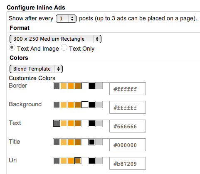Click the Border hex color field
The width and height of the screenshot is (200, 174).
128,89
